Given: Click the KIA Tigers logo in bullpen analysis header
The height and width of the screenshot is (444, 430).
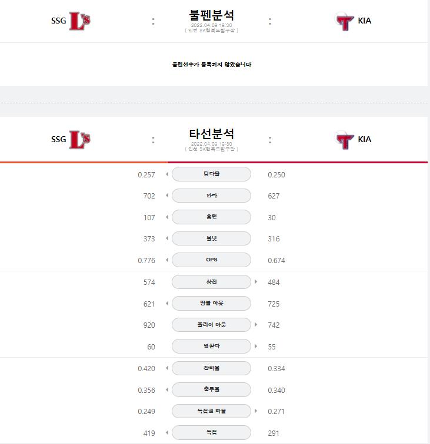Looking at the screenshot, I should click(344, 22).
